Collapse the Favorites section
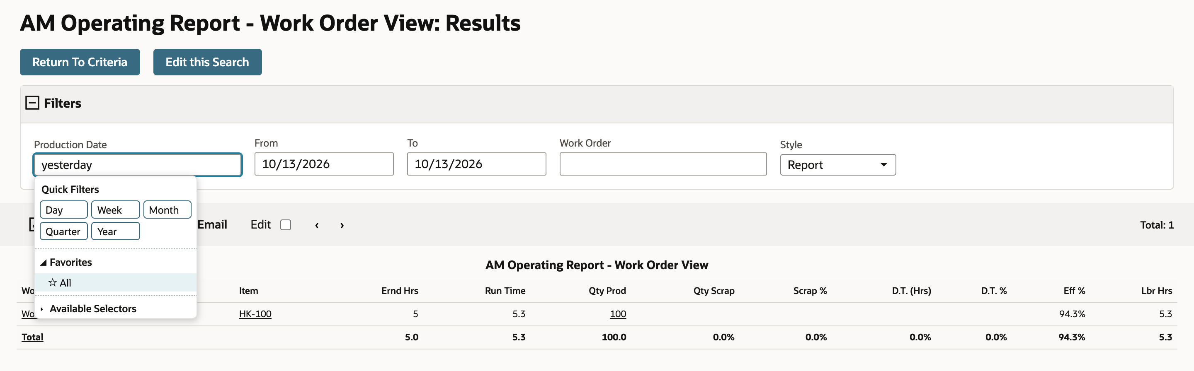The width and height of the screenshot is (1194, 371). (x=43, y=263)
